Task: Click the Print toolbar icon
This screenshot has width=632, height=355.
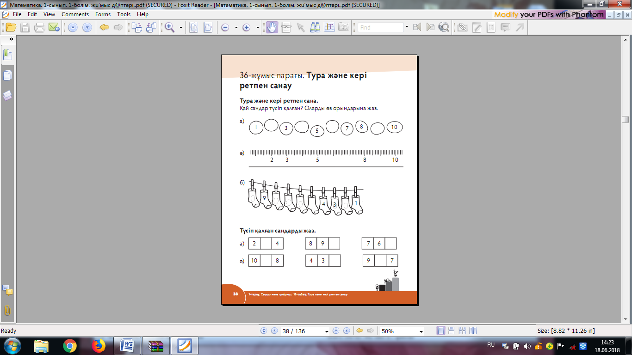Action: [x=40, y=27]
